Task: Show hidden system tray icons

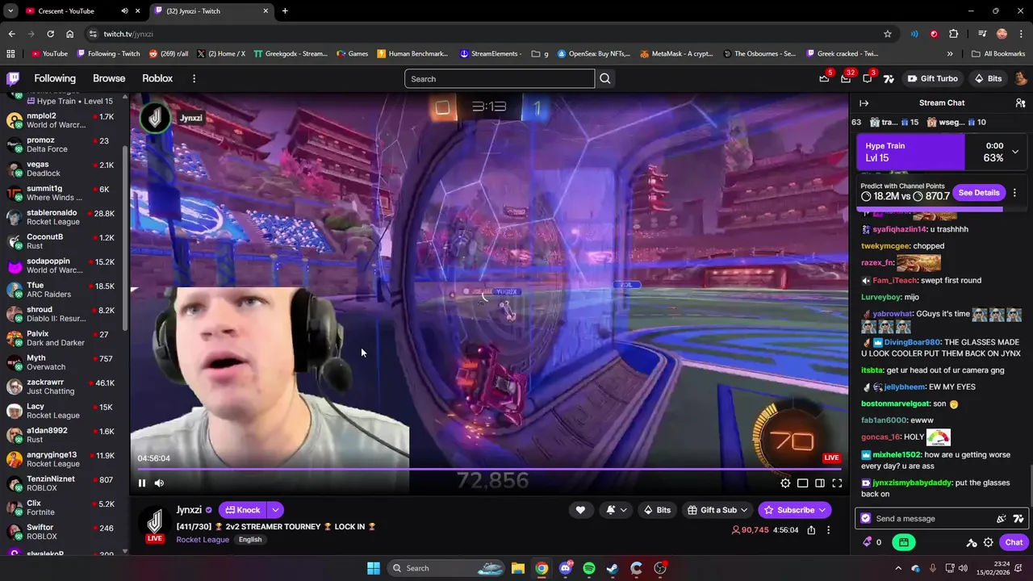Action: pos(898,568)
